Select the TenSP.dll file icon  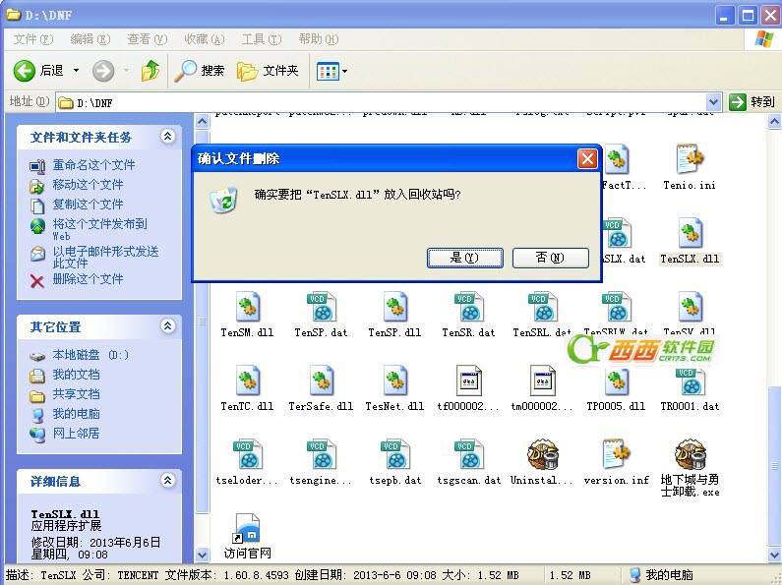pyautogui.click(x=395, y=307)
